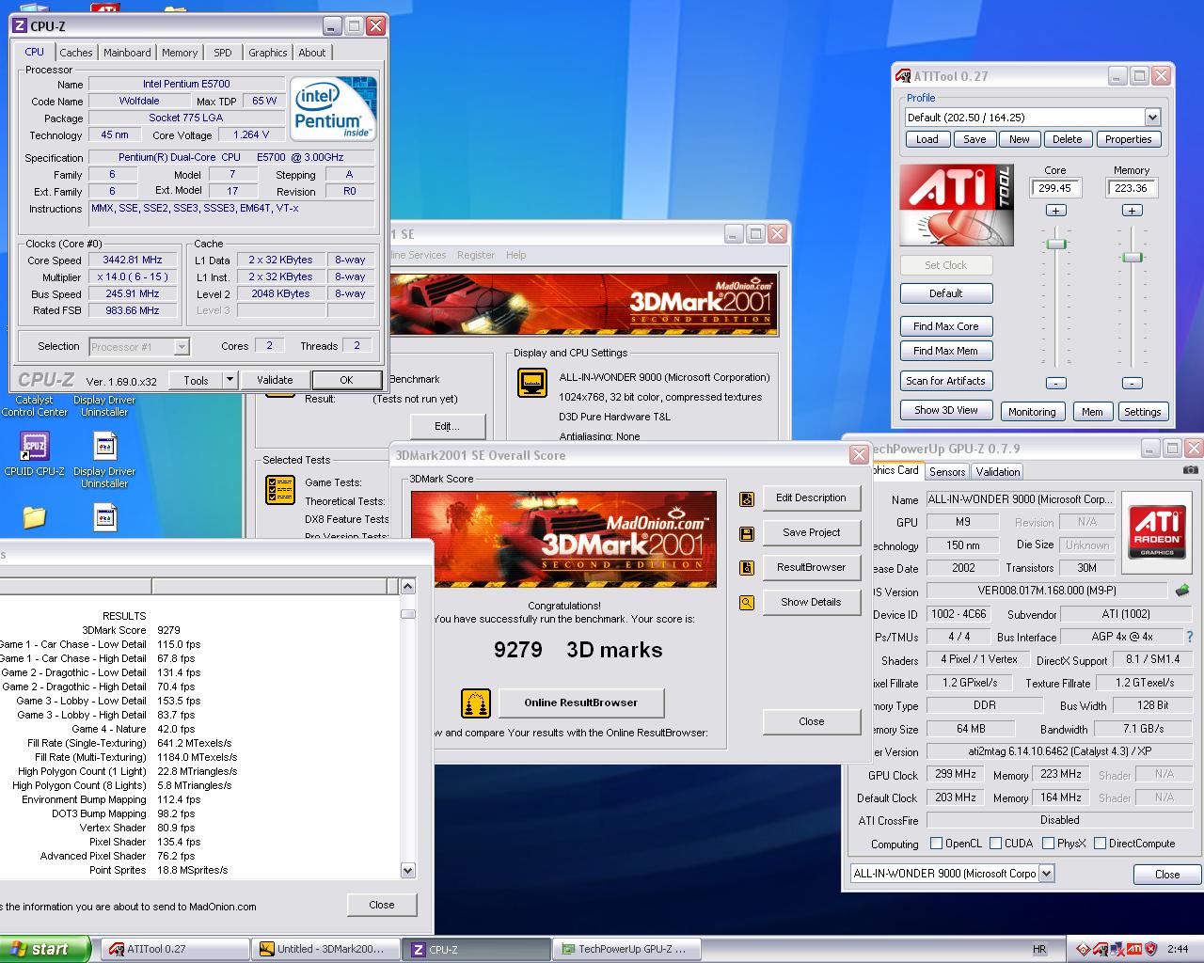The image size is (1204, 963).
Task: Click the Online ResultBrowser button
Action: pyautogui.click(x=581, y=703)
